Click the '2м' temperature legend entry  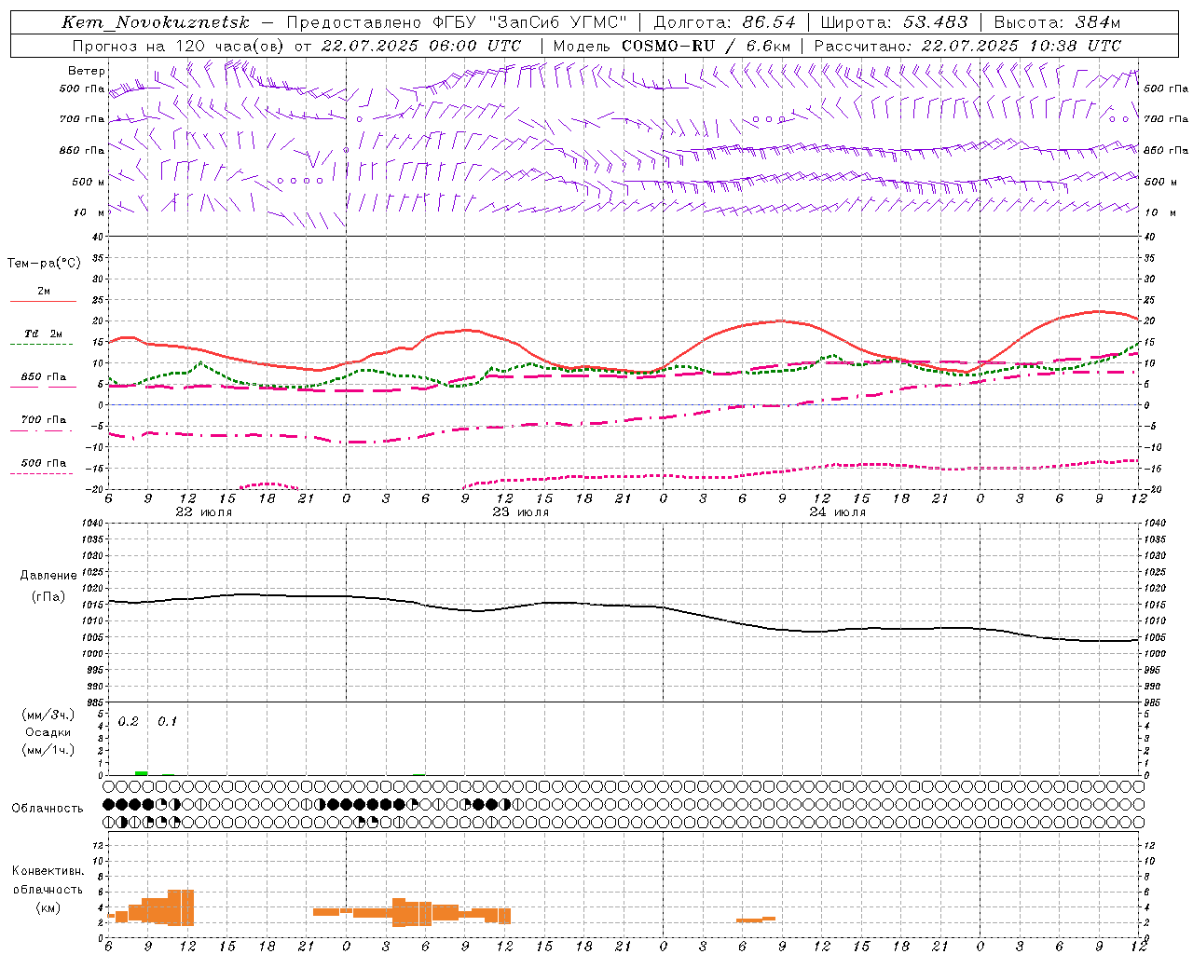point(44,292)
